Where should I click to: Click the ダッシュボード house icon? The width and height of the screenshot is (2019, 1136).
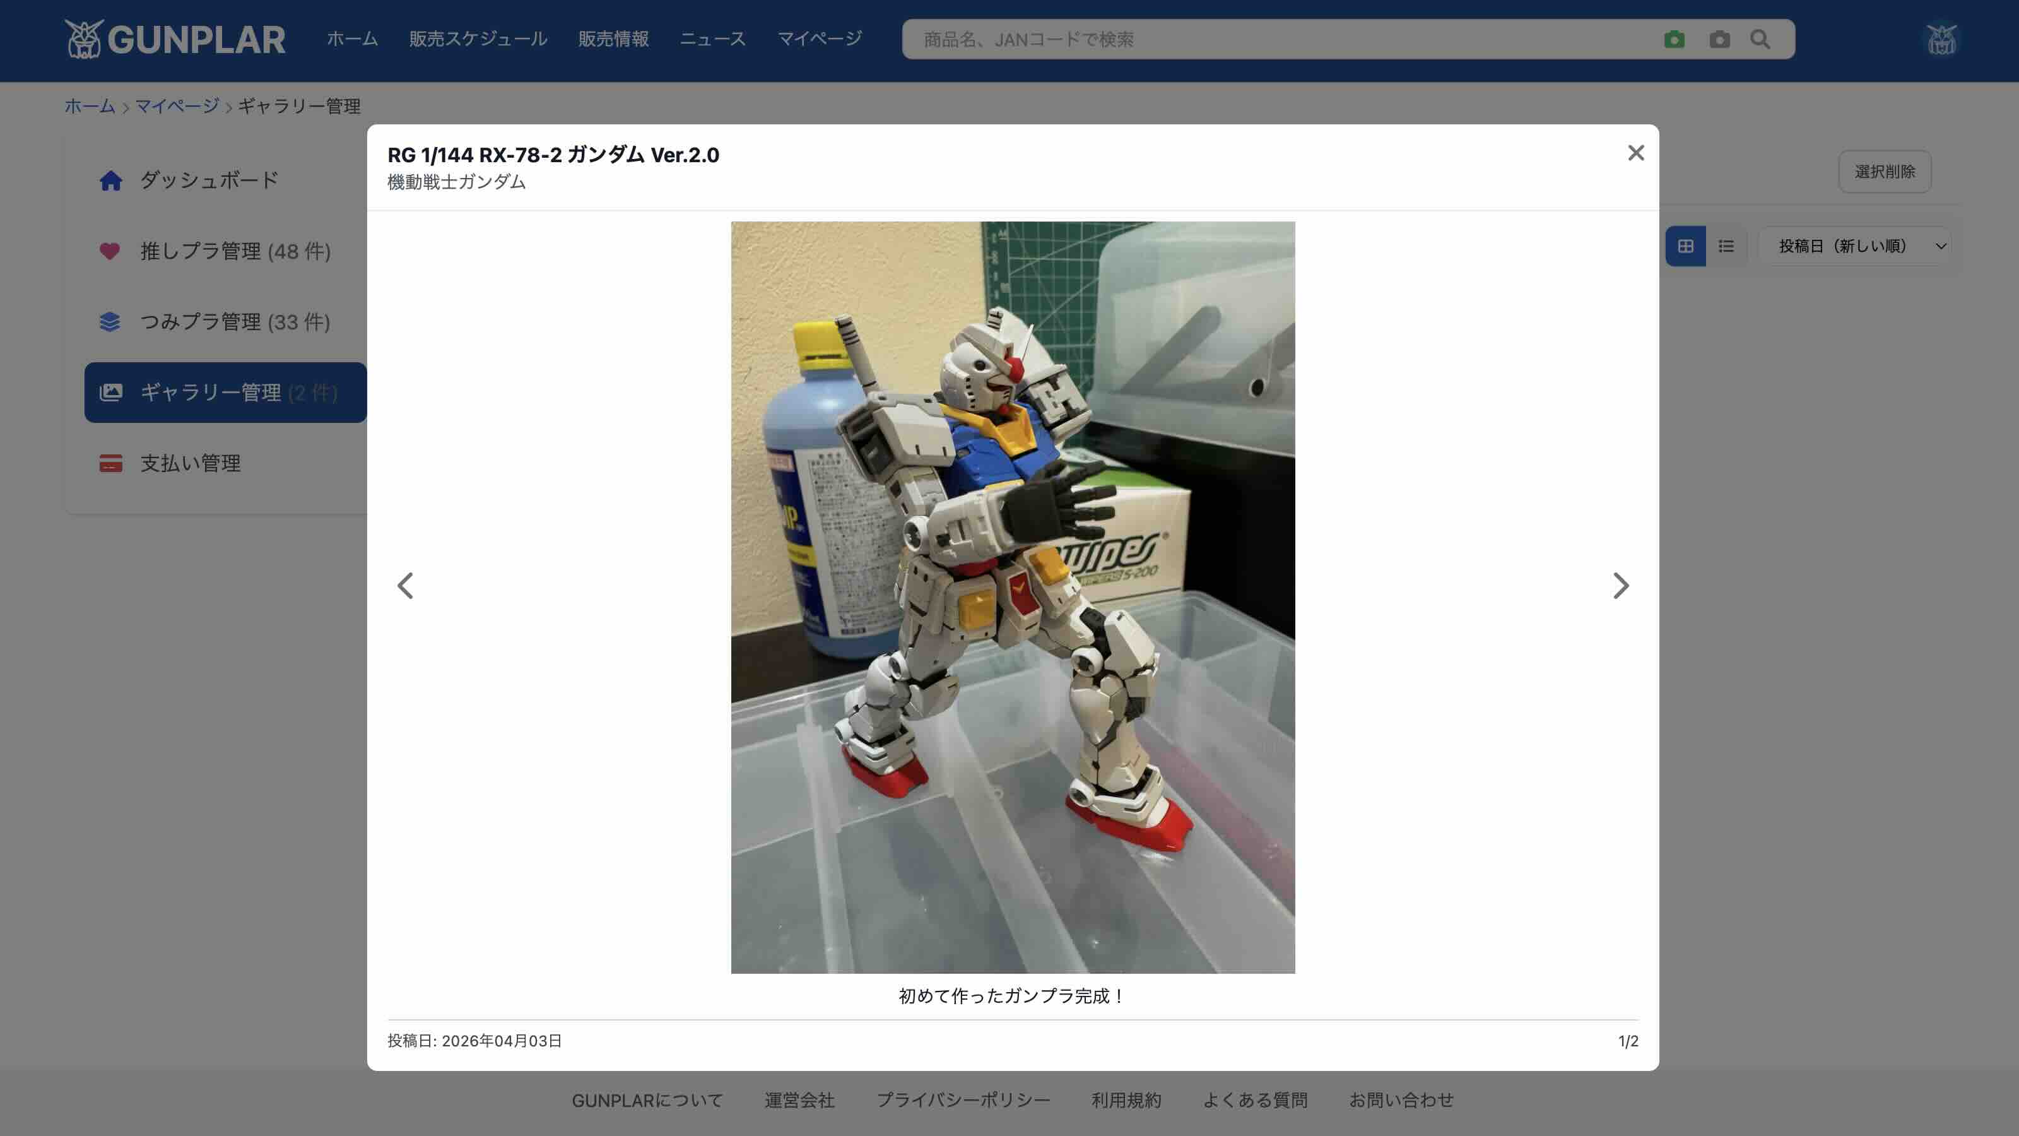(x=110, y=181)
